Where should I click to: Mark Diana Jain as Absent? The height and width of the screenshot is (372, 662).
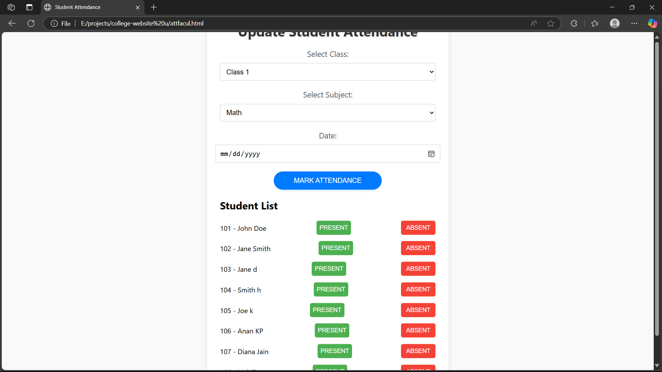418,351
